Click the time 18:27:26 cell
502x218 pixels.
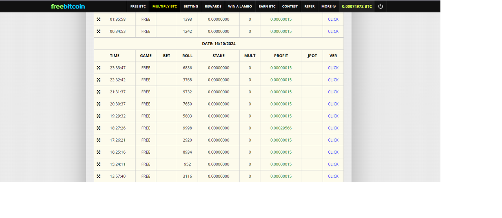coord(118,128)
